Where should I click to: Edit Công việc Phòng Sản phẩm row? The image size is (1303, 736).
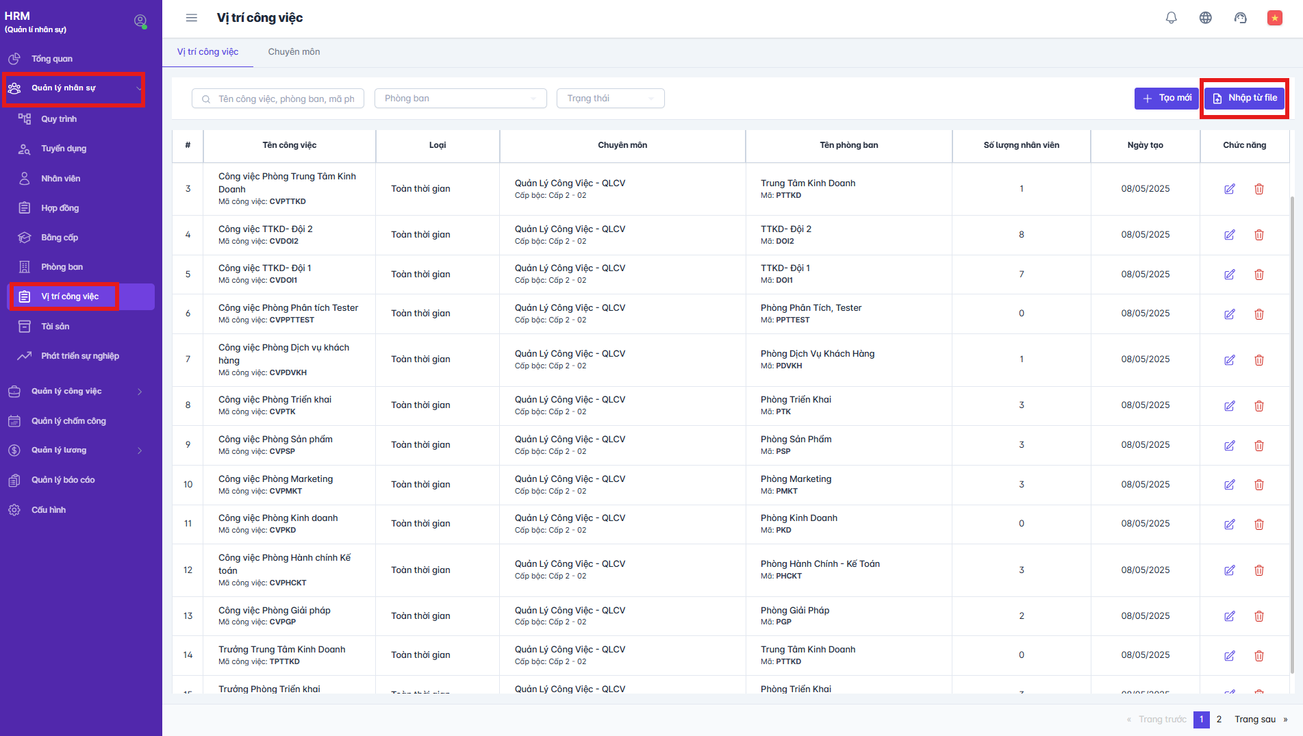pyautogui.click(x=1230, y=446)
